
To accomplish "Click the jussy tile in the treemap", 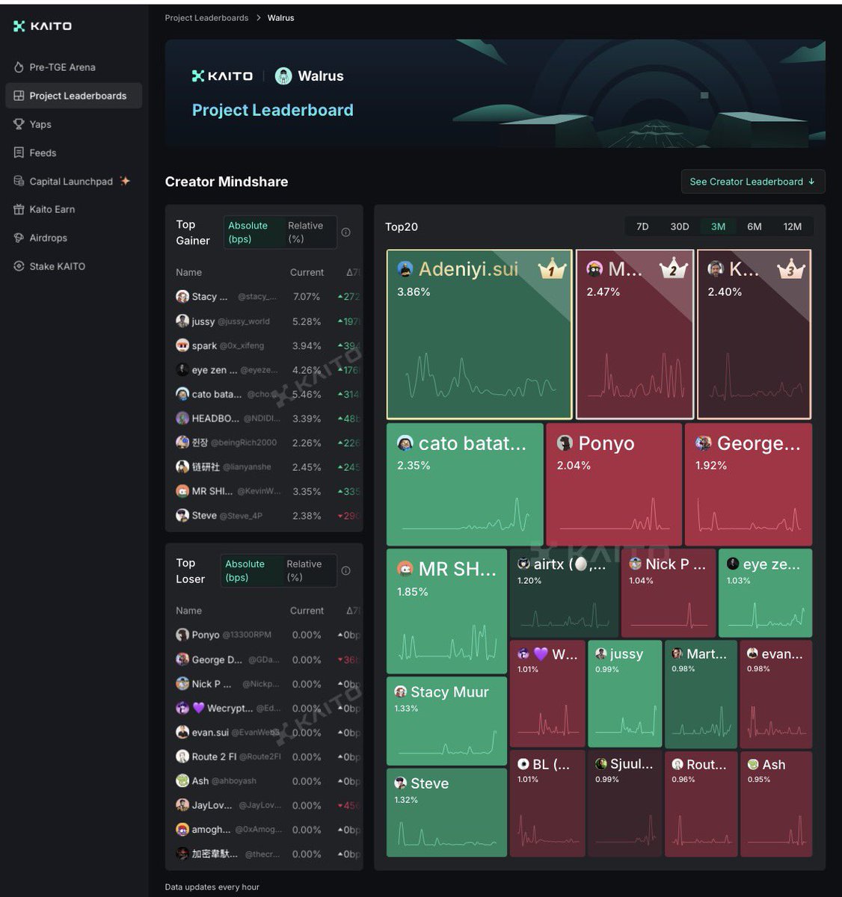I will [625, 694].
